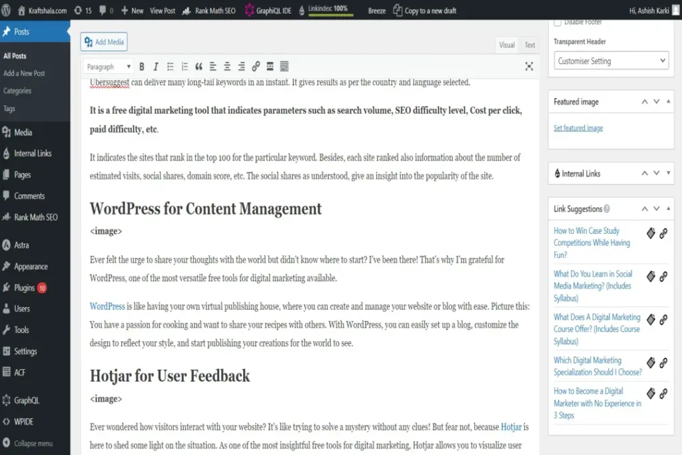Open Which Digital Marketing Specialization suggestion
This screenshot has width=682, height=455.
(597, 366)
